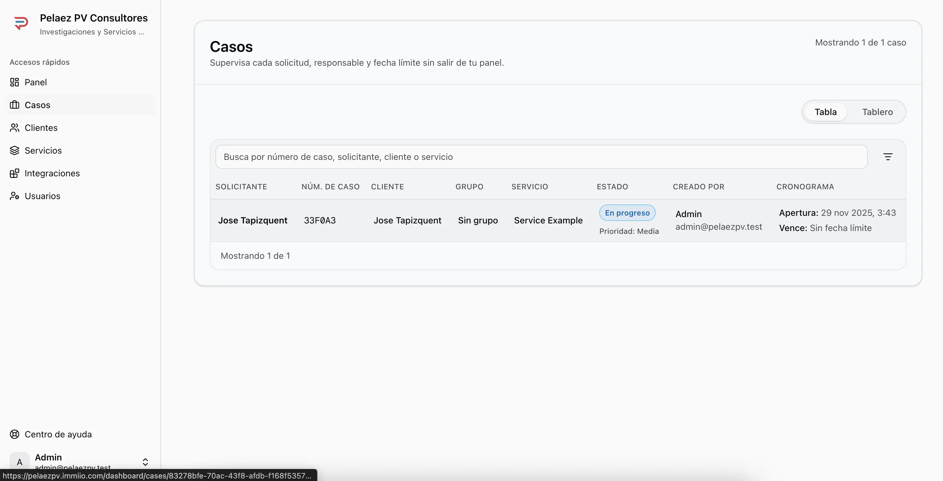The height and width of the screenshot is (481, 943).
Task: Click the Usuarios user-settings icon
Action: tap(14, 196)
